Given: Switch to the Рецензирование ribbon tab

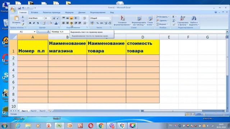Looking at the screenshot, I should 98,13.
